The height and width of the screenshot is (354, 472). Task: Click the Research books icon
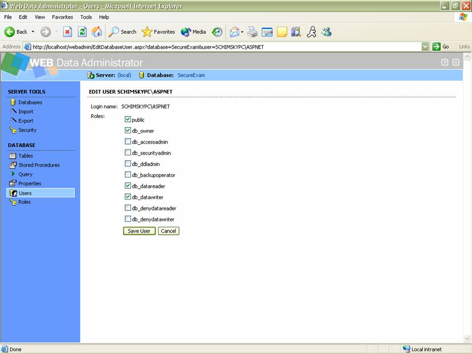click(x=296, y=31)
